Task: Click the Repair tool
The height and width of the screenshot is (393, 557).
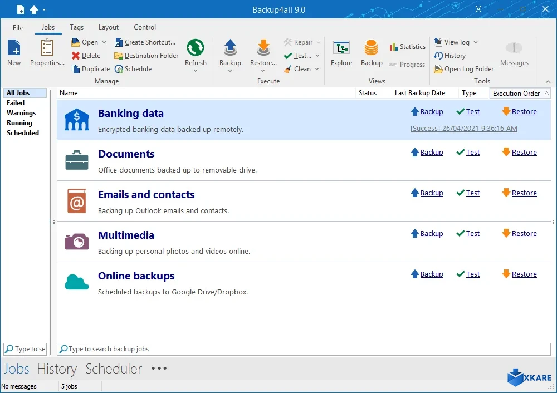Action: [x=297, y=42]
